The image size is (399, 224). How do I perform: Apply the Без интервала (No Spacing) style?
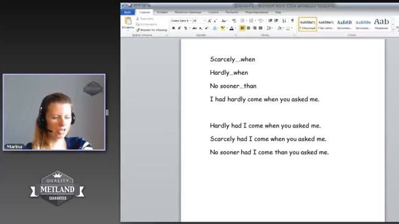(326, 24)
